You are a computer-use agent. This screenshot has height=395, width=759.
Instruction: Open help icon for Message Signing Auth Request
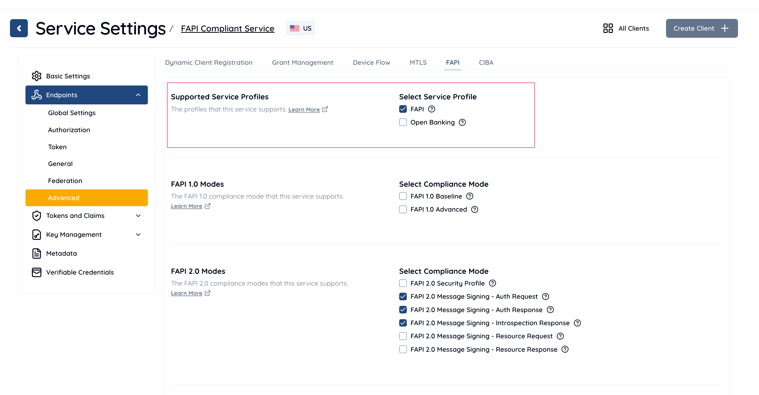pyautogui.click(x=545, y=296)
